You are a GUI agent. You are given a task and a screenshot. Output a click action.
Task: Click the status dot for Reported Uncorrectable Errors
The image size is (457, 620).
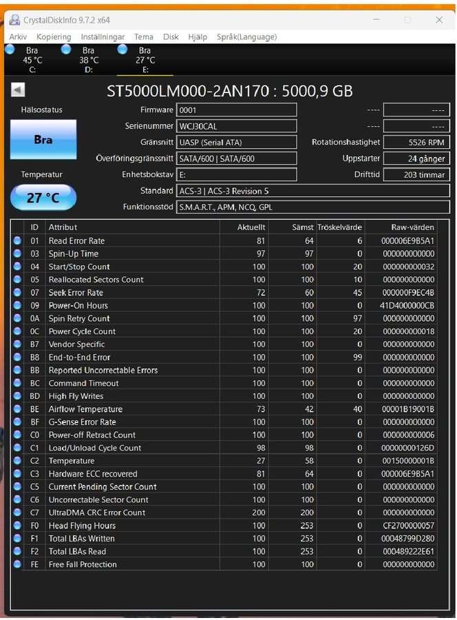[x=17, y=370]
